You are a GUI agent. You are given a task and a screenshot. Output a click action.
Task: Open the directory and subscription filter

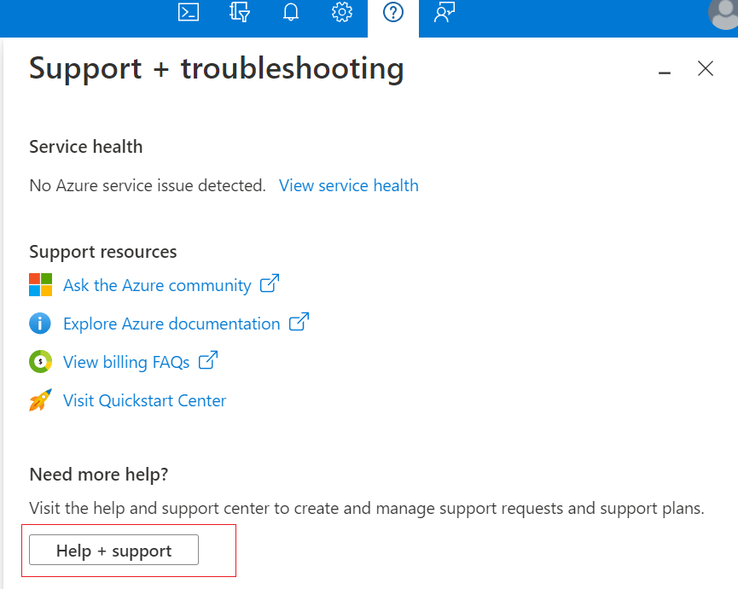coord(239,12)
